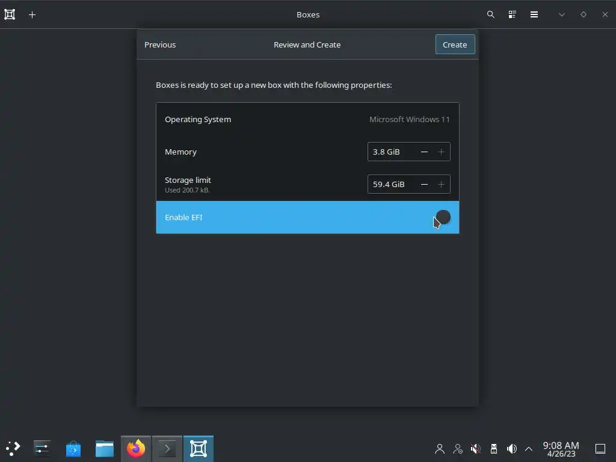Decrease Memory with minus button
Viewport: 616px width, 462px height.
click(x=424, y=152)
